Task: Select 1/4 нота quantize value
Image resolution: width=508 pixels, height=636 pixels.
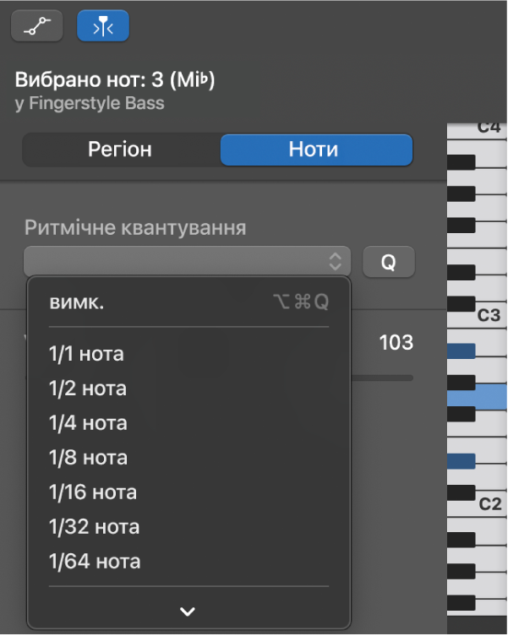Action: coord(188,423)
